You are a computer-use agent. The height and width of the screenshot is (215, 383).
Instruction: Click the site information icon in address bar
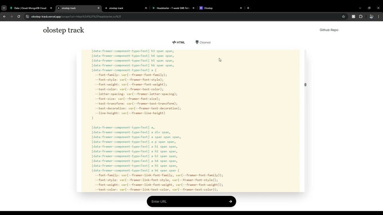[27, 16]
